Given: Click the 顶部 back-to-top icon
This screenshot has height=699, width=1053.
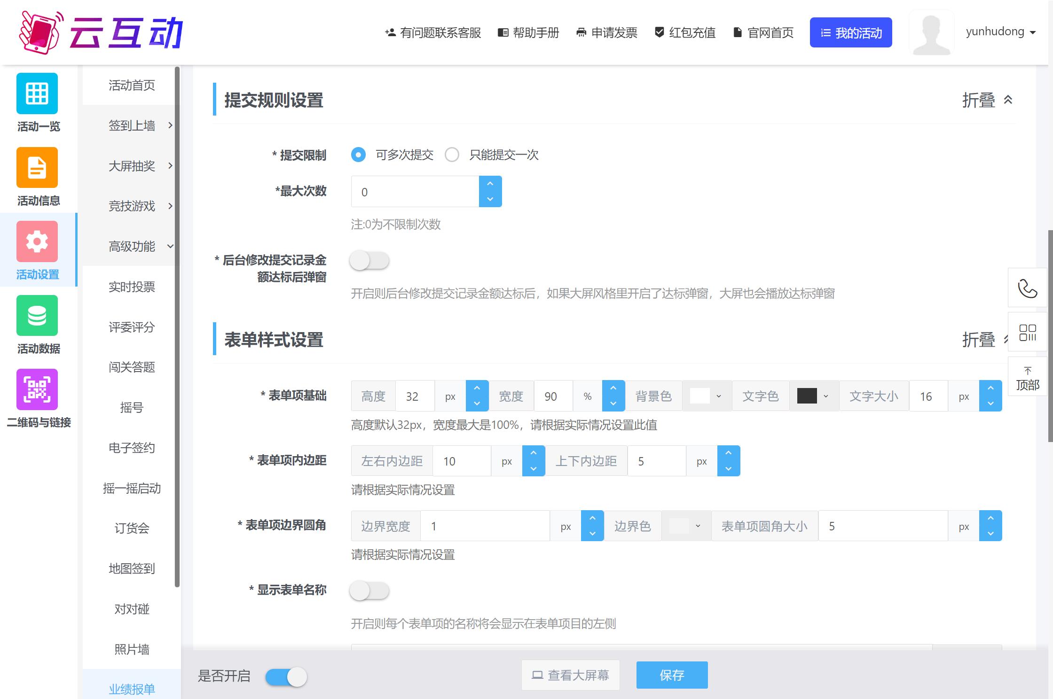Looking at the screenshot, I should (1028, 376).
